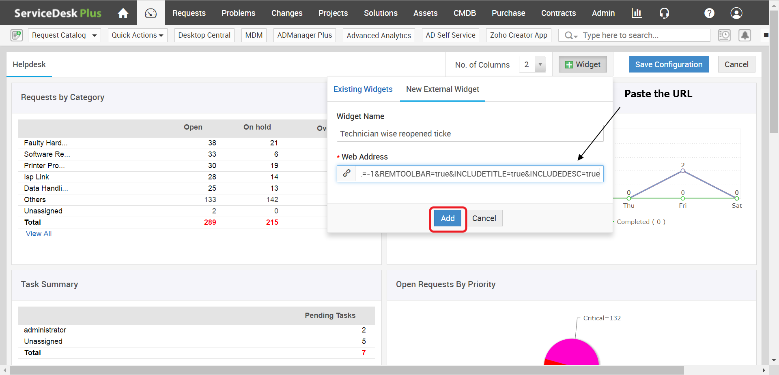Click the Add button in widget popup

(448, 218)
